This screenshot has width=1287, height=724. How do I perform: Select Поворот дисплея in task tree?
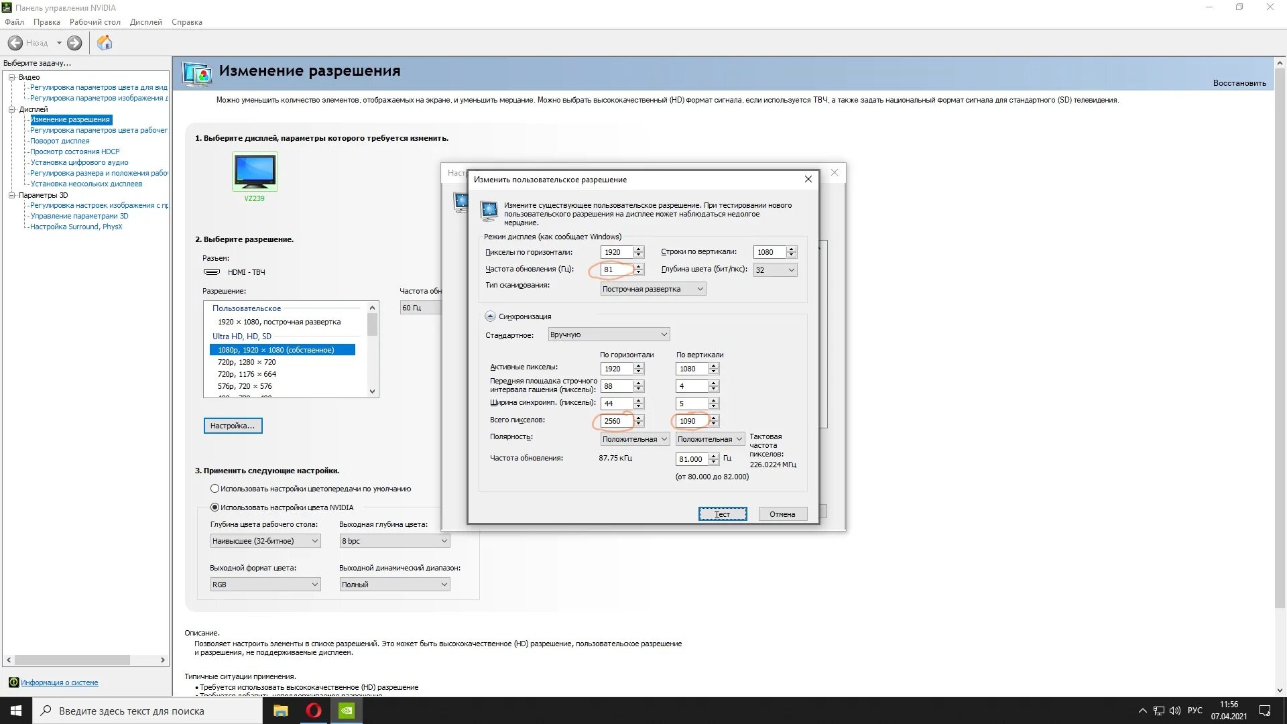[60, 141]
